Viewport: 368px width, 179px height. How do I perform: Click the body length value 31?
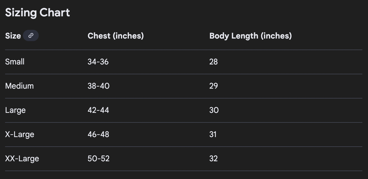pos(213,134)
